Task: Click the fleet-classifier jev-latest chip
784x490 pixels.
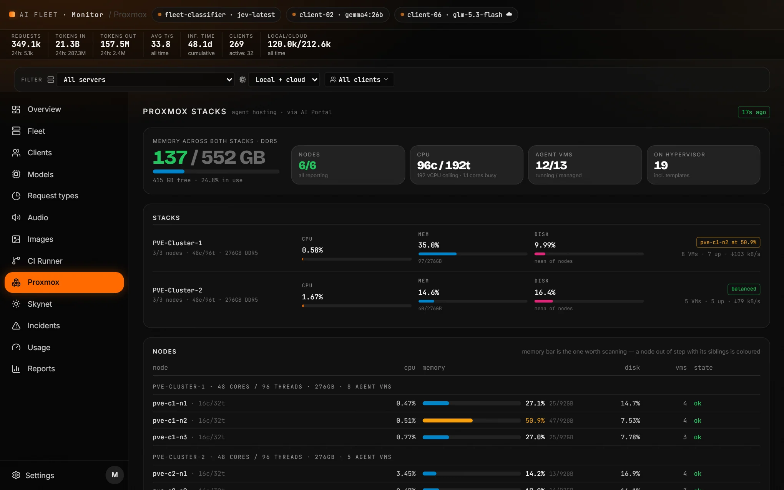Action: [x=216, y=15]
